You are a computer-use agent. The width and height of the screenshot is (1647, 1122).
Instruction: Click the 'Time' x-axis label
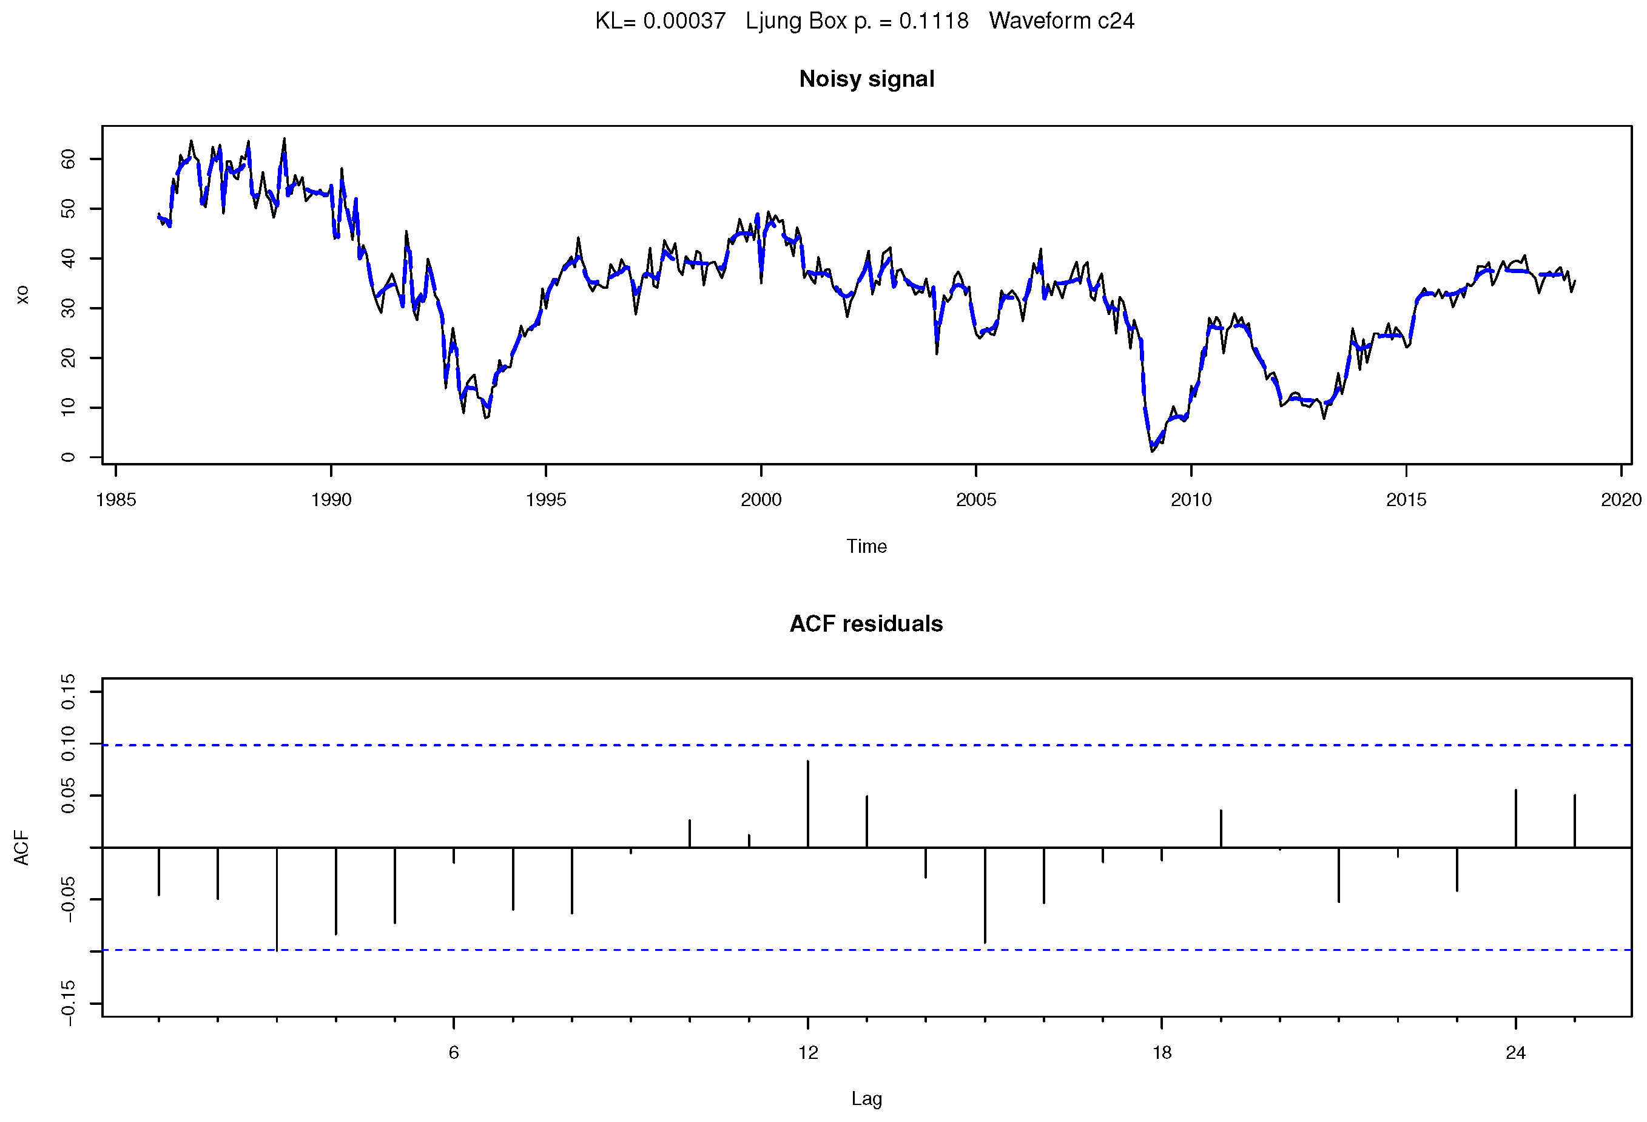click(x=866, y=547)
